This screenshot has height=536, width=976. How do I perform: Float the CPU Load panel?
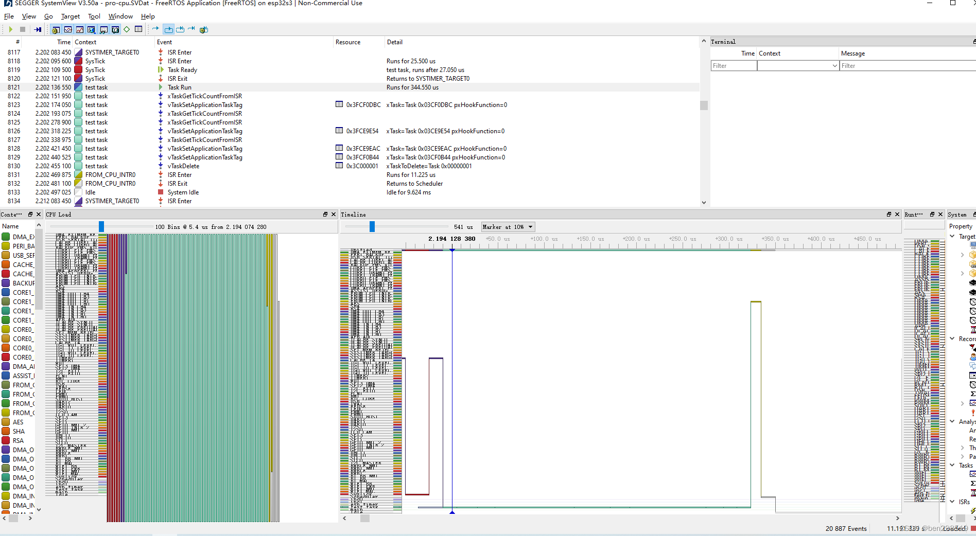coord(325,215)
